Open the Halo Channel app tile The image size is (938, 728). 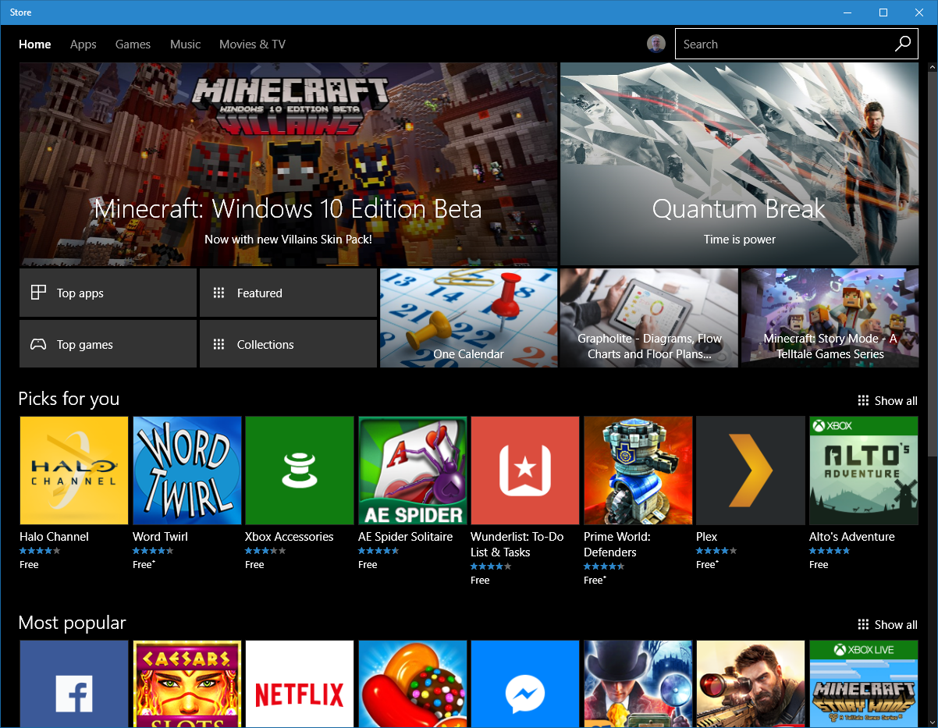tap(74, 470)
